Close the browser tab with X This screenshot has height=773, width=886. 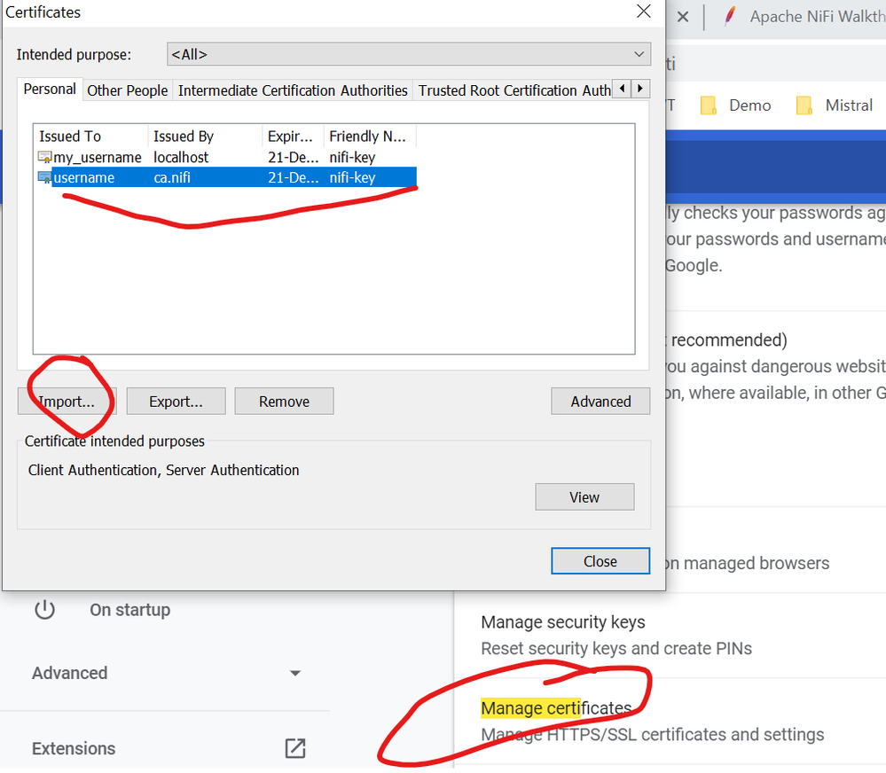(683, 17)
